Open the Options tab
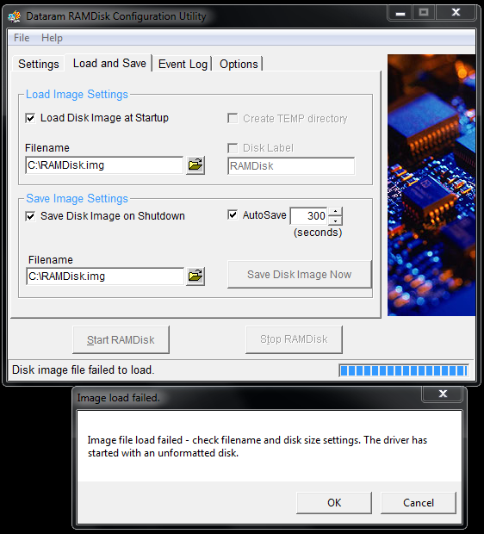The image size is (484, 534). 239,64
